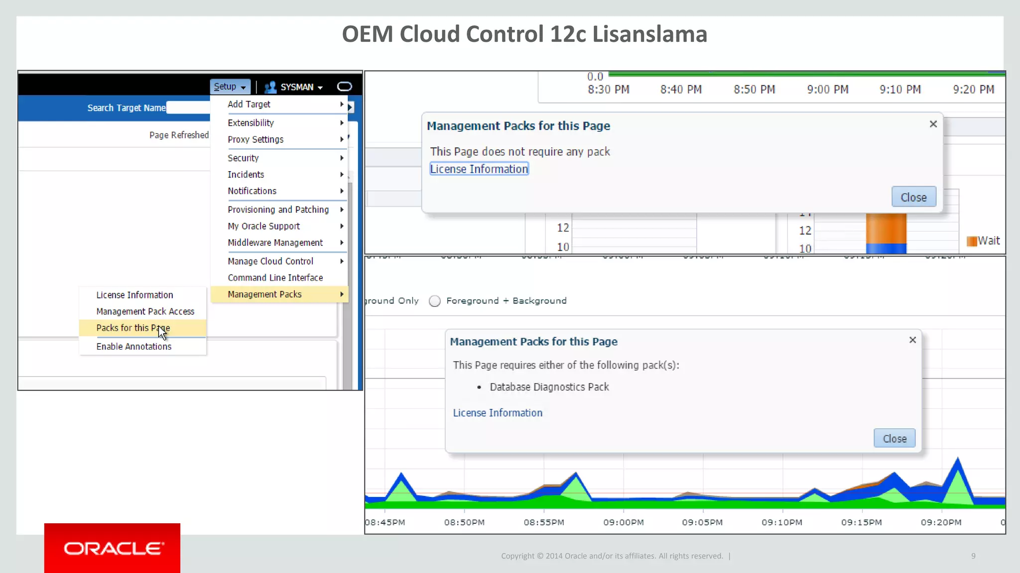Click Close button in lower dialog
Viewport: 1020px width, 573px height.
(x=894, y=439)
